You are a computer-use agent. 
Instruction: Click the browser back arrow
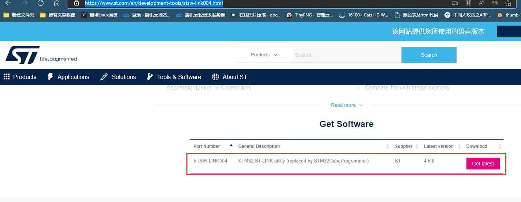pos(8,3)
